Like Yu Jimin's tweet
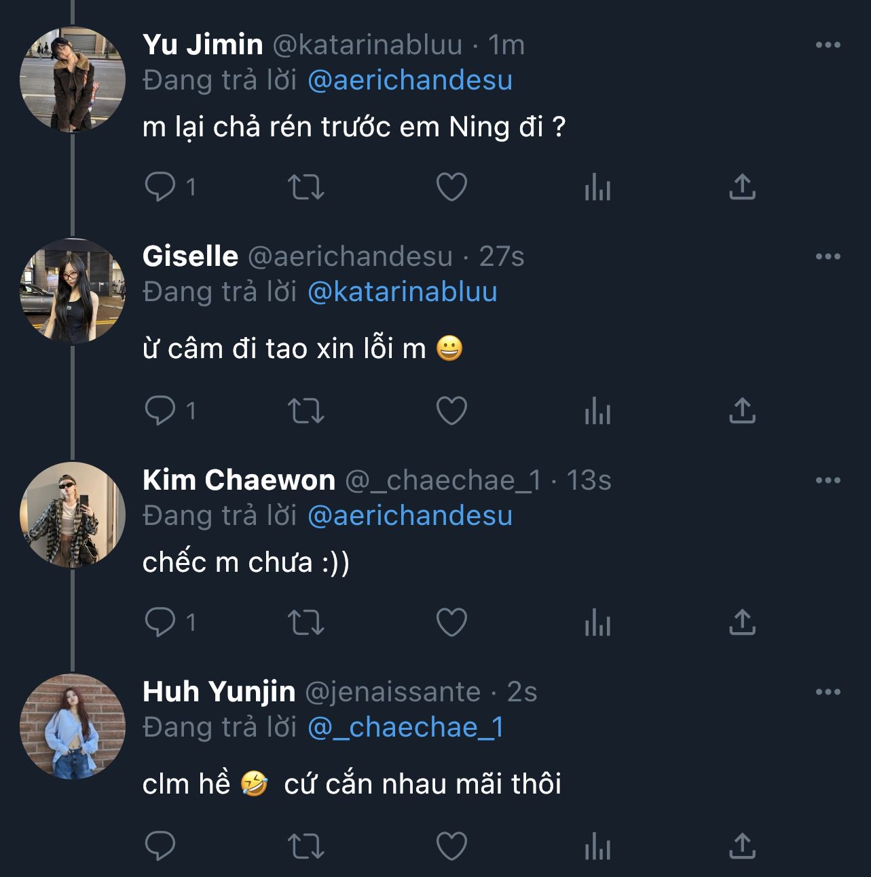871x877 pixels. (x=451, y=187)
